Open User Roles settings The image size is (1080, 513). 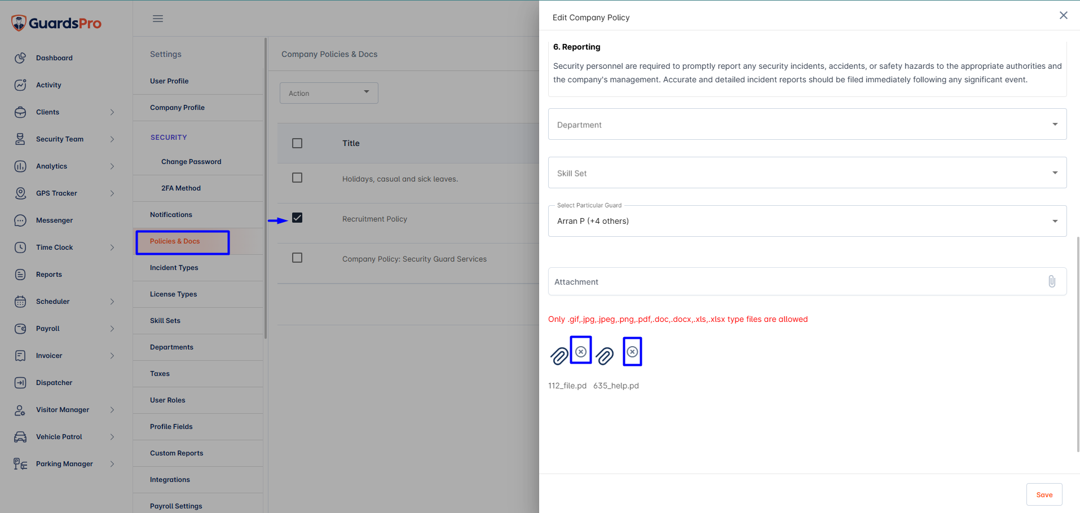(198, 400)
